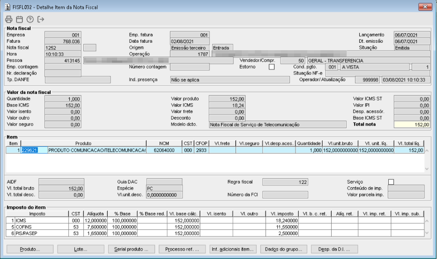
Task: Select product code 229621 cell
Action: pyautogui.click(x=34, y=150)
